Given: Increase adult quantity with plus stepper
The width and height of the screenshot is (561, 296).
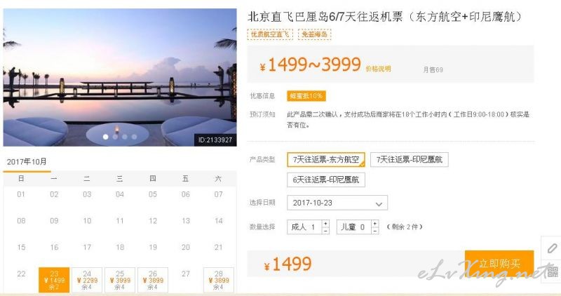Looking at the screenshot, I should 325,224.
